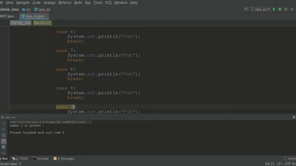Click the highlighted duplicate case label line

66,107
